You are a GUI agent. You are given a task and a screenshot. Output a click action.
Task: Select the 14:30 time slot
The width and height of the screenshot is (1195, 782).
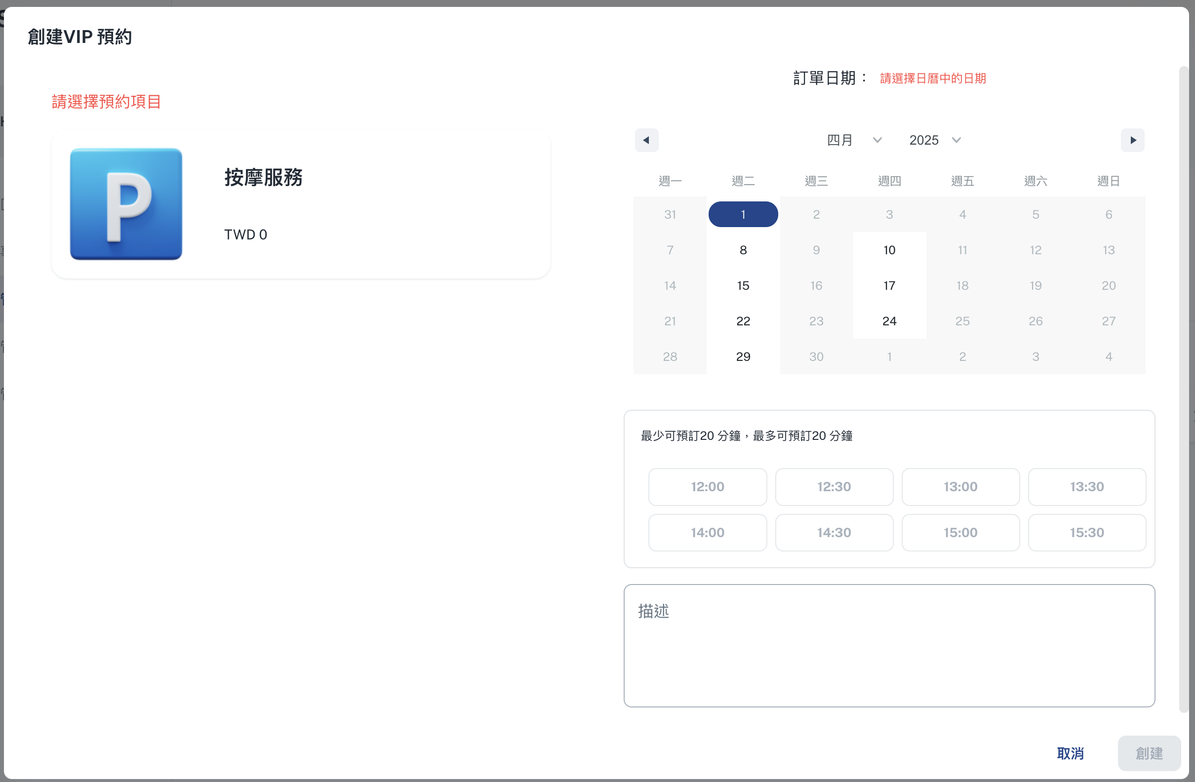point(834,532)
